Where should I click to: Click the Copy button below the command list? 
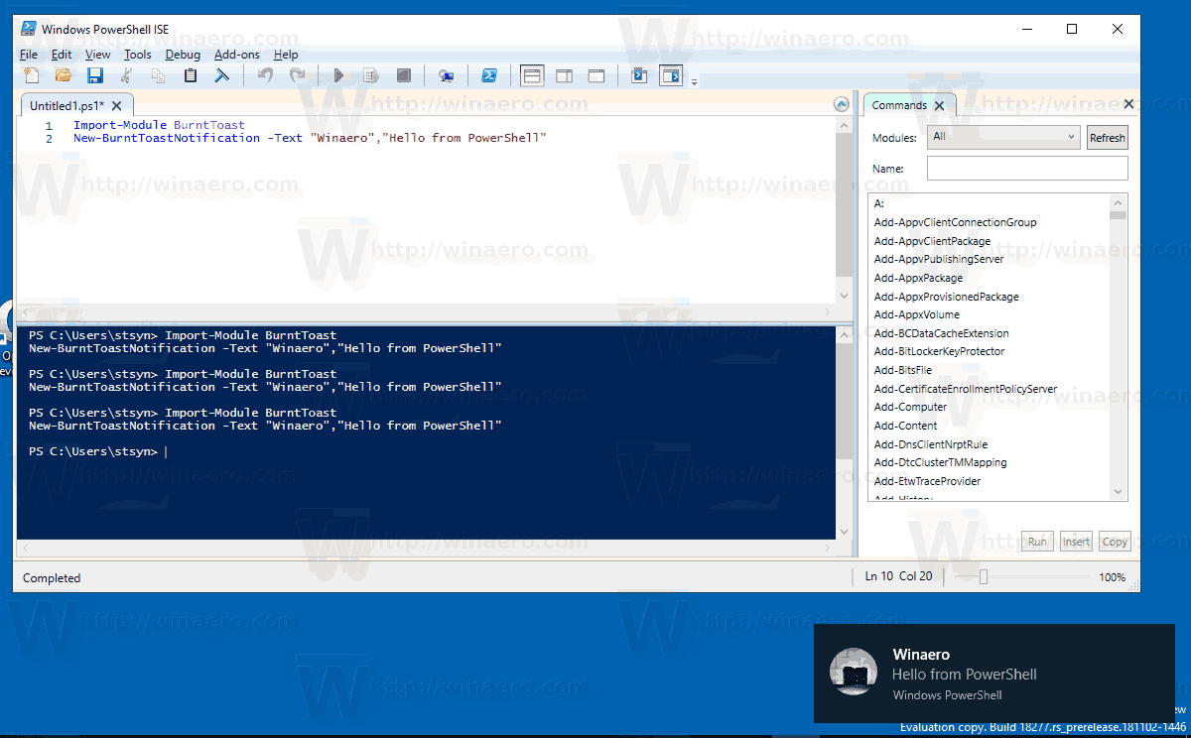tap(1114, 541)
